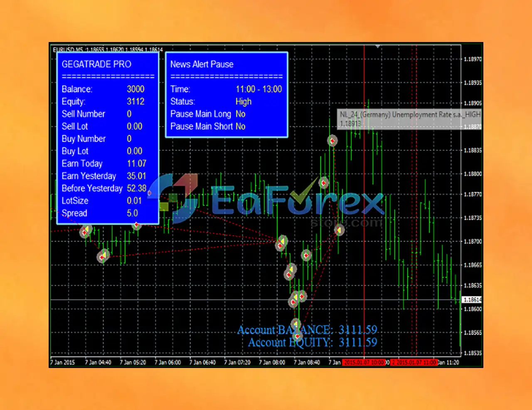The height and width of the screenshot is (410, 532).
Task: Click the 7 Jan 06:40 time label
Action: click(x=203, y=362)
